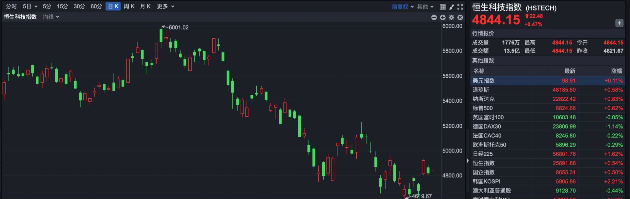
Task: Expand the 更多 timeframe dropdown
Action: click(165, 7)
